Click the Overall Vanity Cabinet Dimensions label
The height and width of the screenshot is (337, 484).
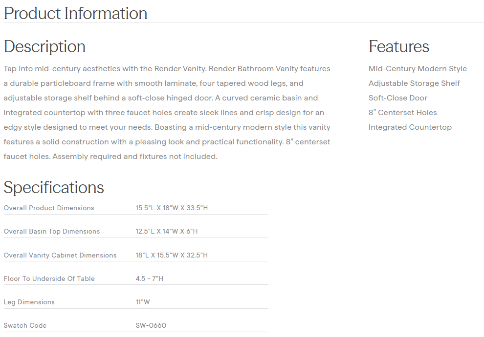click(60, 255)
